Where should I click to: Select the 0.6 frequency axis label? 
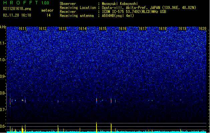tap(3, 126)
